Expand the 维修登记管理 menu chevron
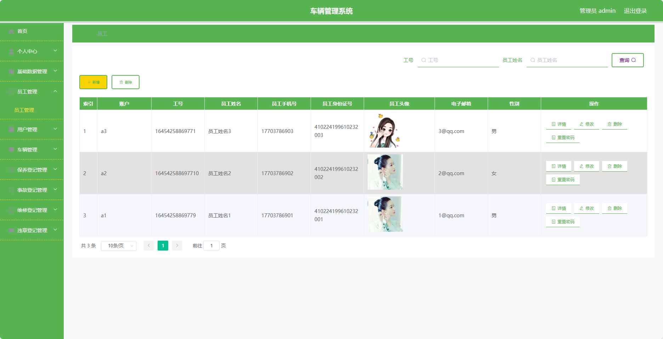663x339 pixels. [x=55, y=210]
